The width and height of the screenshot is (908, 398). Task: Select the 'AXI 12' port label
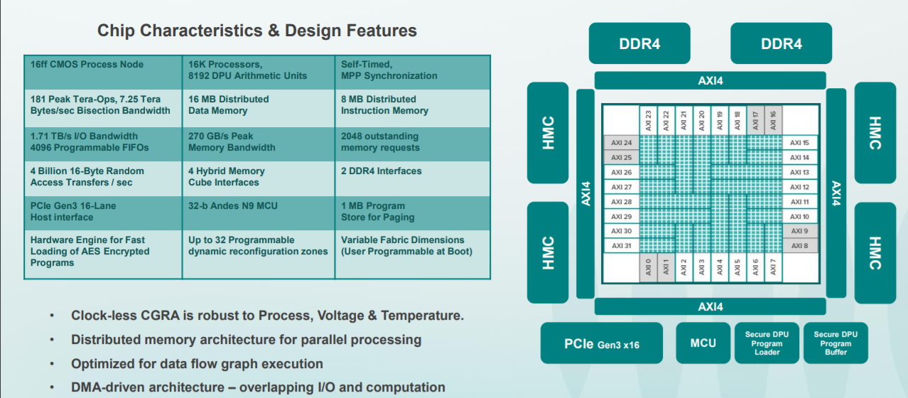800,187
